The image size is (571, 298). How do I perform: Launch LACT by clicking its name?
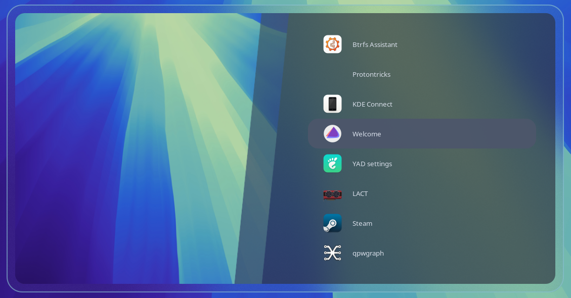tap(360, 193)
